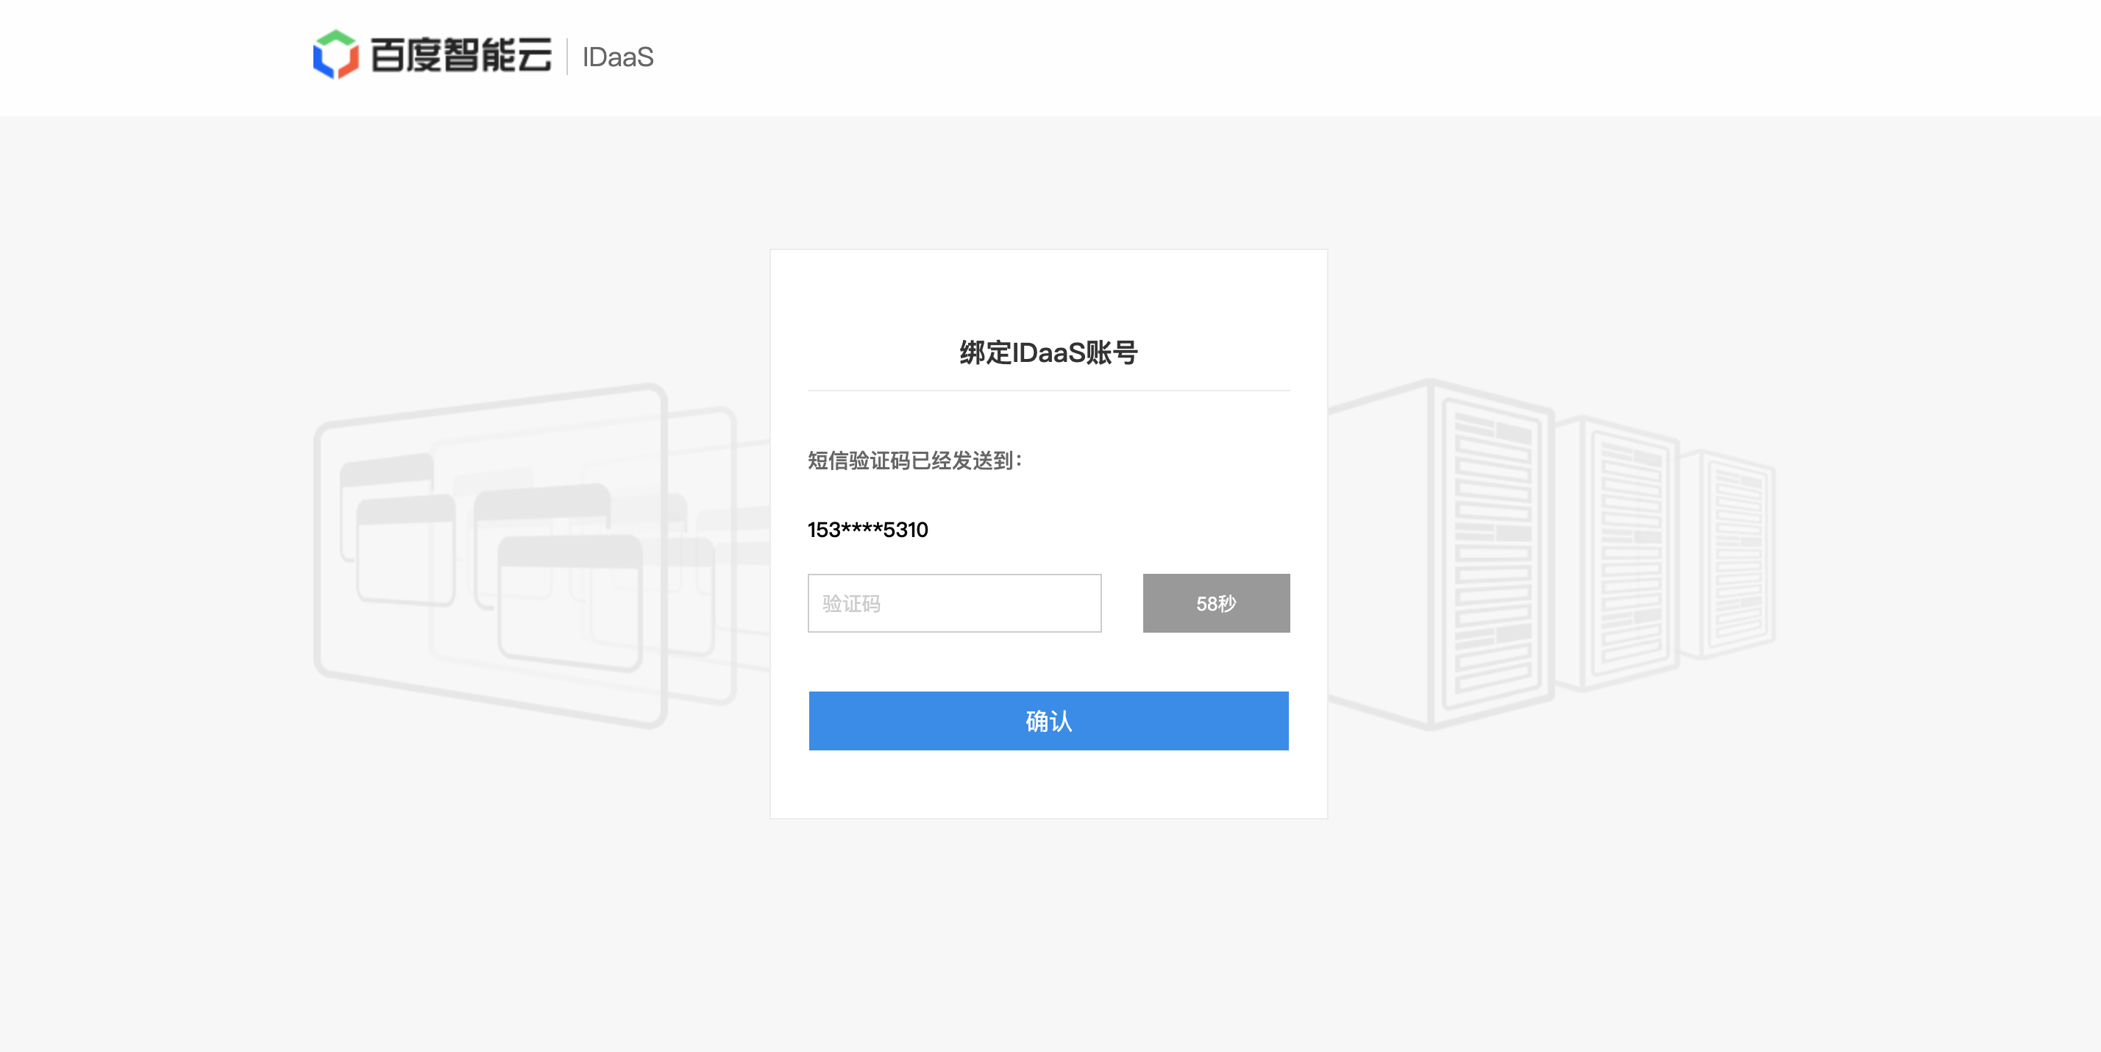2101x1052 pixels.
Task: Click the masked phone number 153****5310
Action: pyautogui.click(x=868, y=530)
